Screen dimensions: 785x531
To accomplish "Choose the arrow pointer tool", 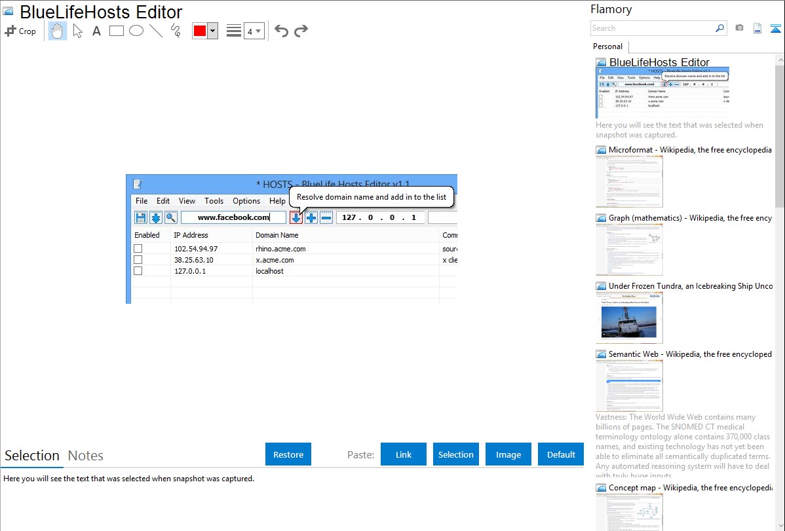I will (x=77, y=31).
